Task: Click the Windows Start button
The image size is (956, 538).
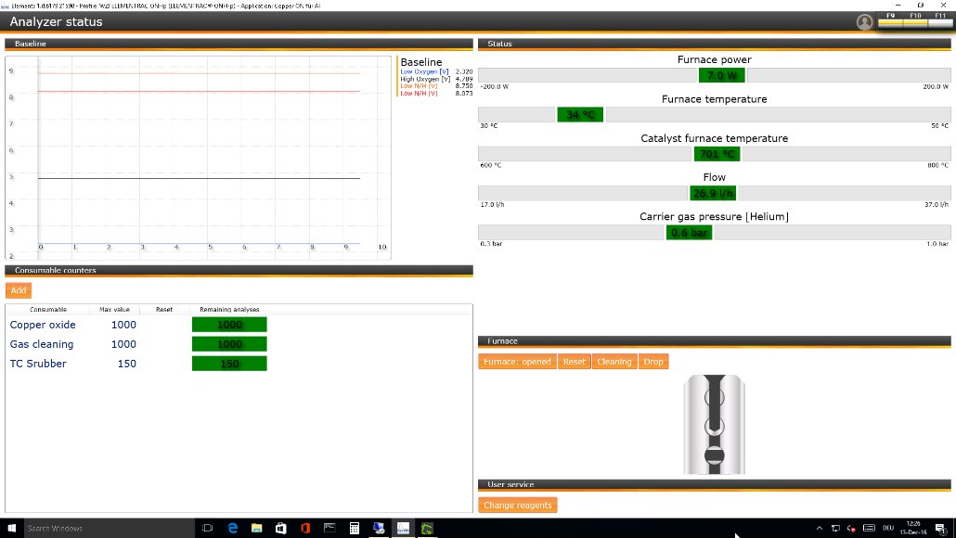Action: click(x=11, y=528)
